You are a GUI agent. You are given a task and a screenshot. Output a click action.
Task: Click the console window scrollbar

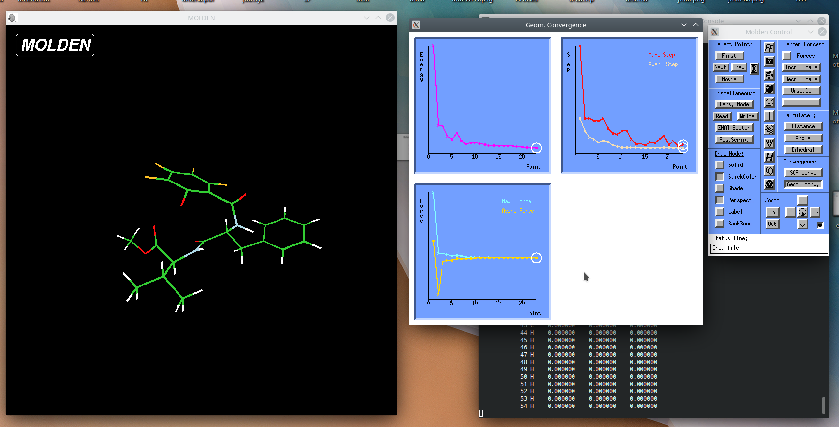(824, 405)
